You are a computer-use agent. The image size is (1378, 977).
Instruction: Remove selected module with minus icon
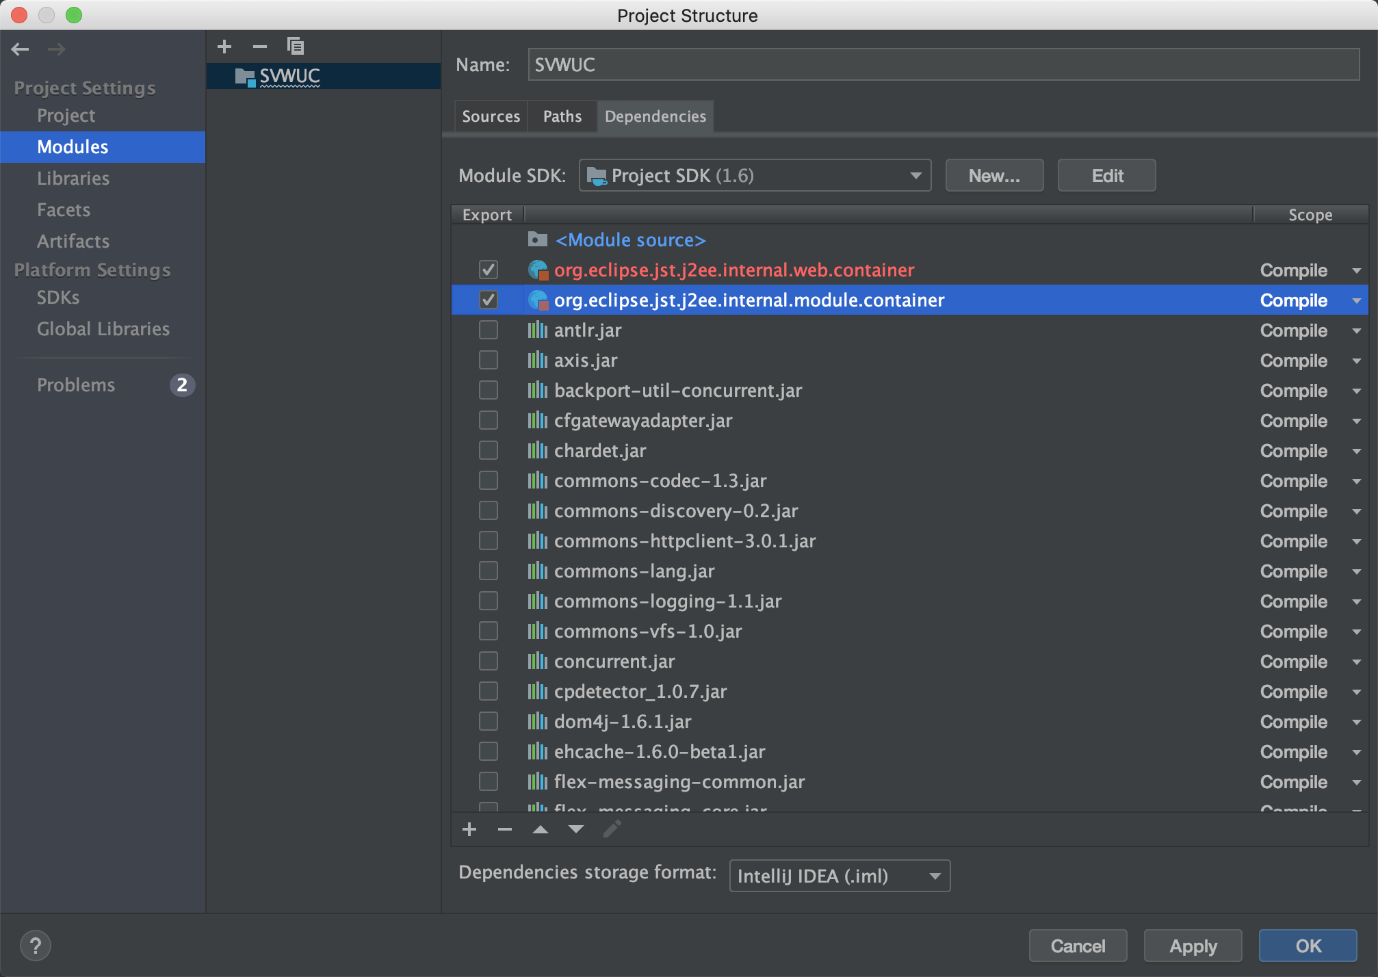point(260,47)
